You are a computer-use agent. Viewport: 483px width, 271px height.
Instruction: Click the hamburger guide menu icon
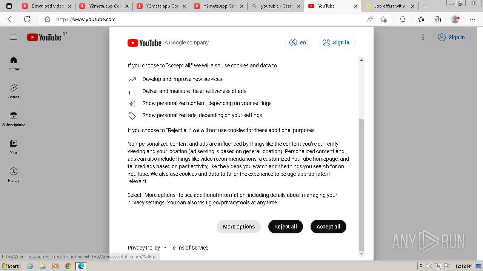point(14,37)
